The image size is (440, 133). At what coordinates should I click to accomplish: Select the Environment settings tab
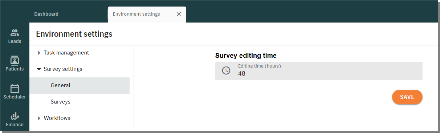(x=136, y=14)
